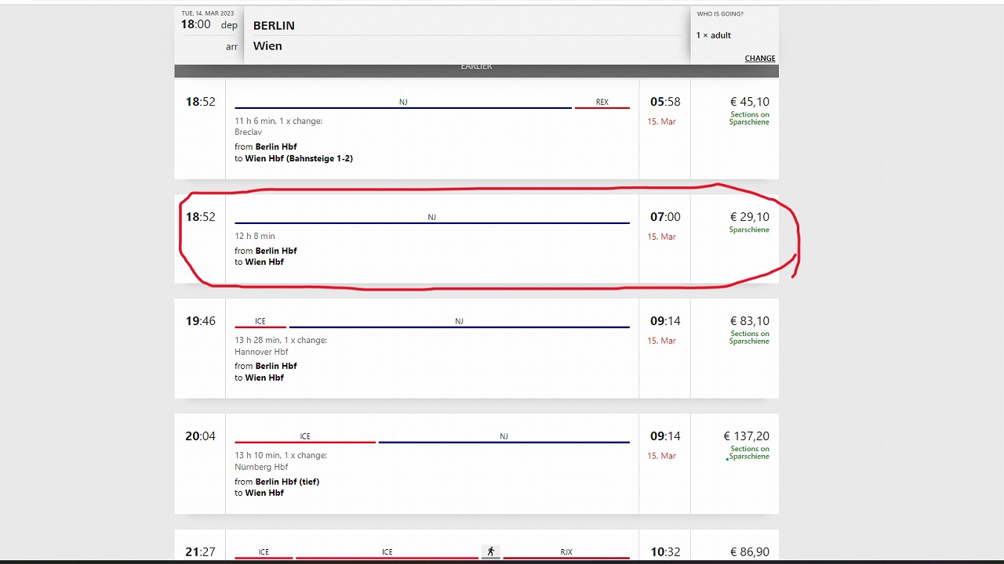
Task: Click the 'Sparschiene' label under € 29,10
Action: [749, 230]
